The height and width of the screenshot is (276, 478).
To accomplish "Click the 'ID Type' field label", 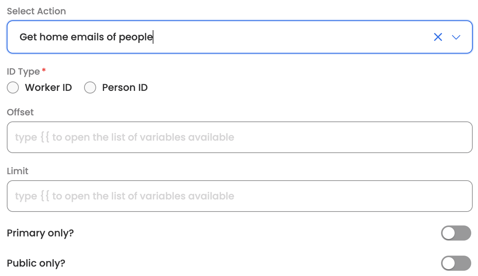I will point(23,72).
